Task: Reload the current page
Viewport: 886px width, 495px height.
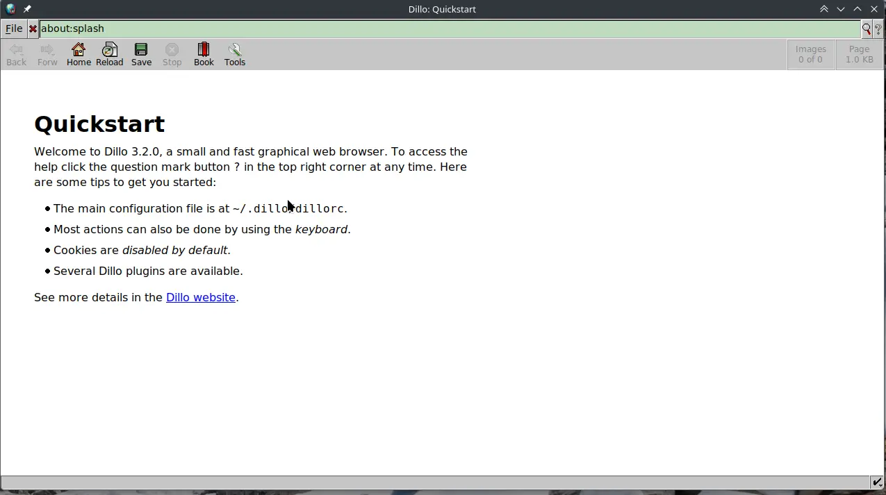Action: pyautogui.click(x=110, y=55)
